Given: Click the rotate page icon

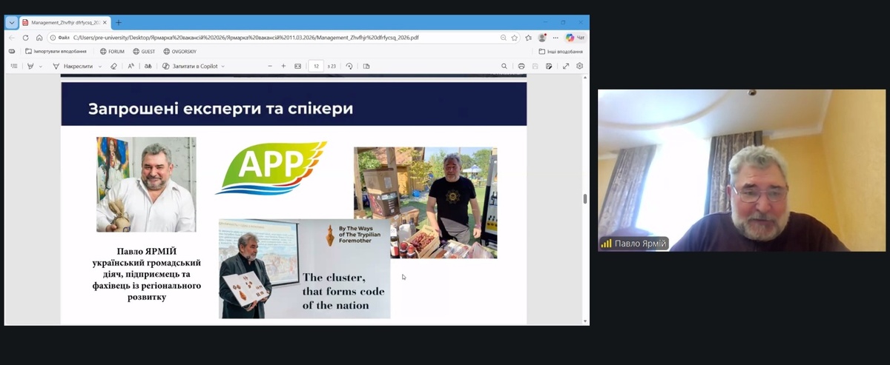Looking at the screenshot, I should click(x=349, y=66).
